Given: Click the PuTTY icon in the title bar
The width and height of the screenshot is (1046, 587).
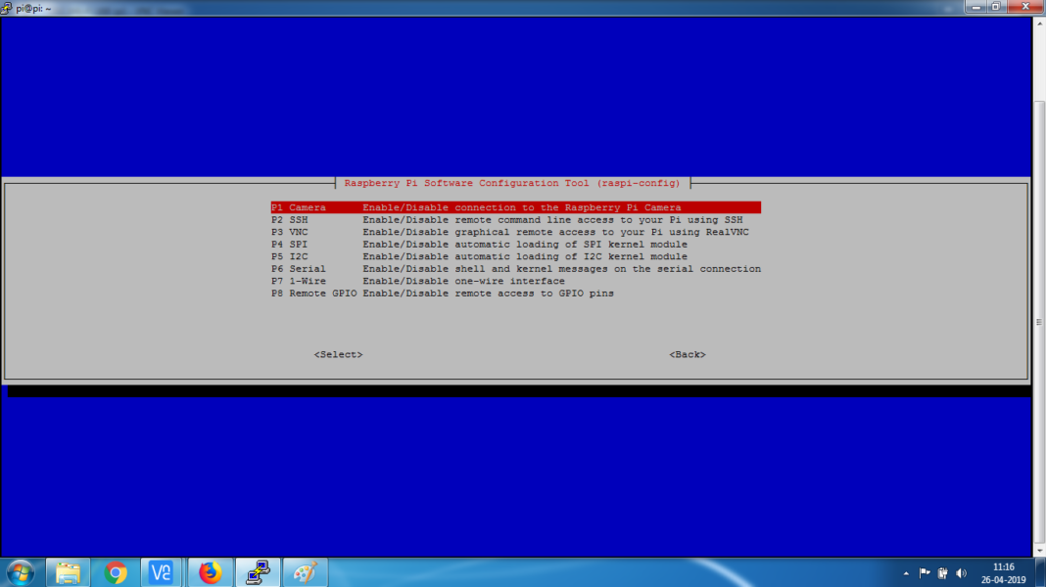Looking at the screenshot, I should tap(9, 7).
